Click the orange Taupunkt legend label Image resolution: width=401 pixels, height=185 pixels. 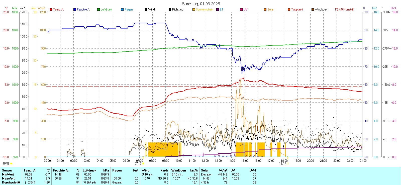click(x=297, y=9)
